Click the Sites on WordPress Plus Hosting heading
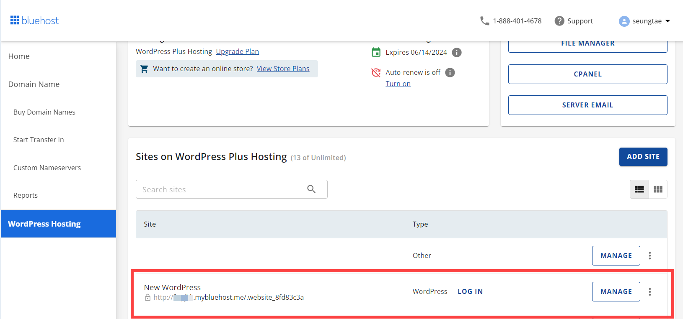The height and width of the screenshot is (319, 683). click(211, 157)
